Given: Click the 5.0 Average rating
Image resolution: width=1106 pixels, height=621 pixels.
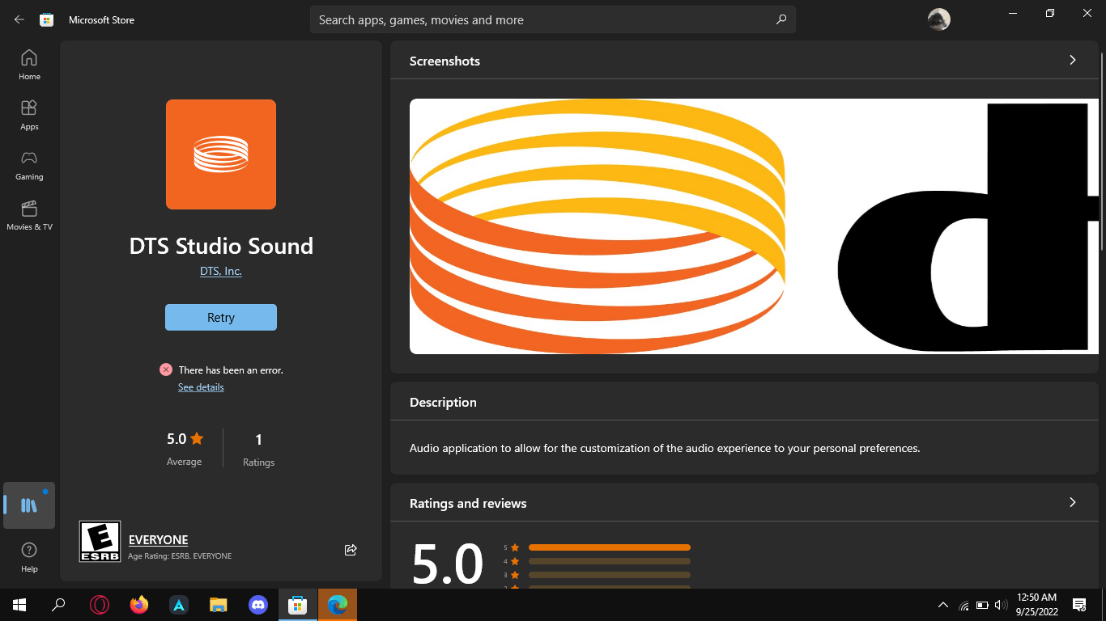Looking at the screenshot, I should tap(185, 449).
